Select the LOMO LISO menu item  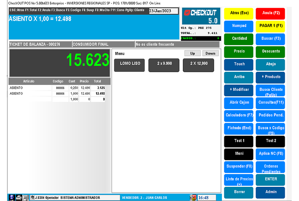(129, 65)
